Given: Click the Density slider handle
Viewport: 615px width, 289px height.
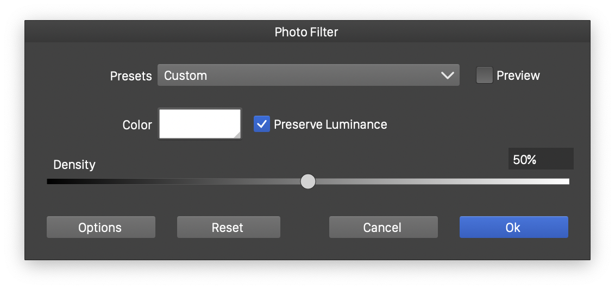Looking at the screenshot, I should pos(308,181).
